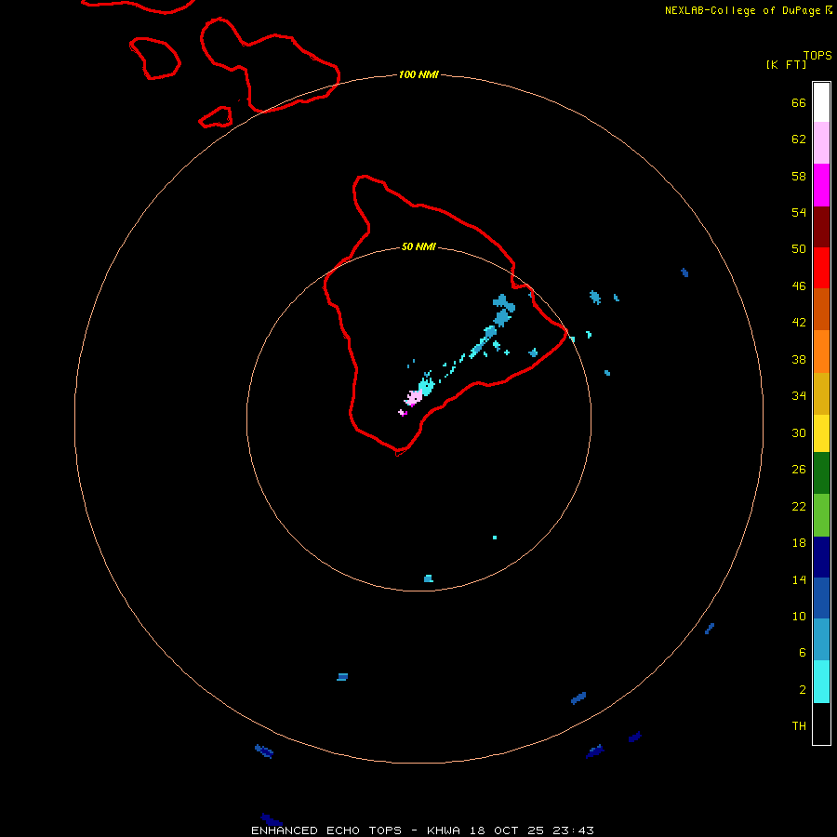Click the light green 26 kft legend swatch
Screen dimensions: 837x837
(x=821, y=515)
